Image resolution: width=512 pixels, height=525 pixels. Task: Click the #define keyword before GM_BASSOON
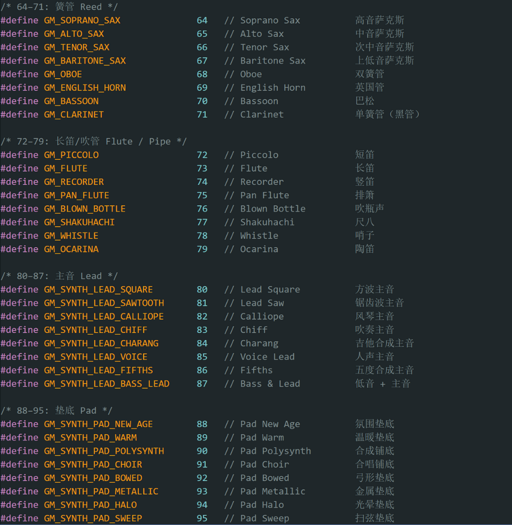click(19, 101)
